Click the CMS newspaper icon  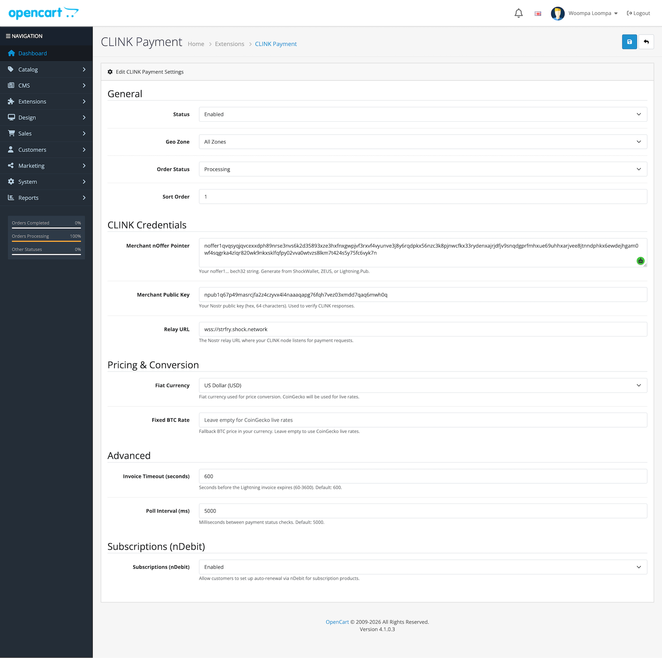(x=11, y=85)
